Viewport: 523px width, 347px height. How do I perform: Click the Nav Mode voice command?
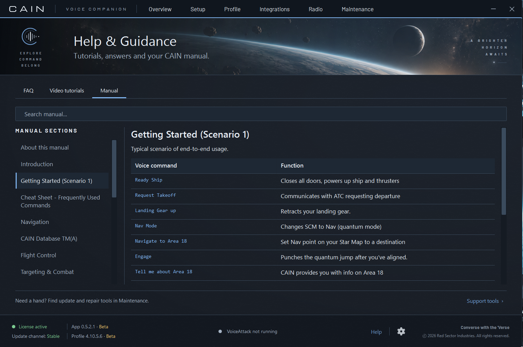[146, 226]
